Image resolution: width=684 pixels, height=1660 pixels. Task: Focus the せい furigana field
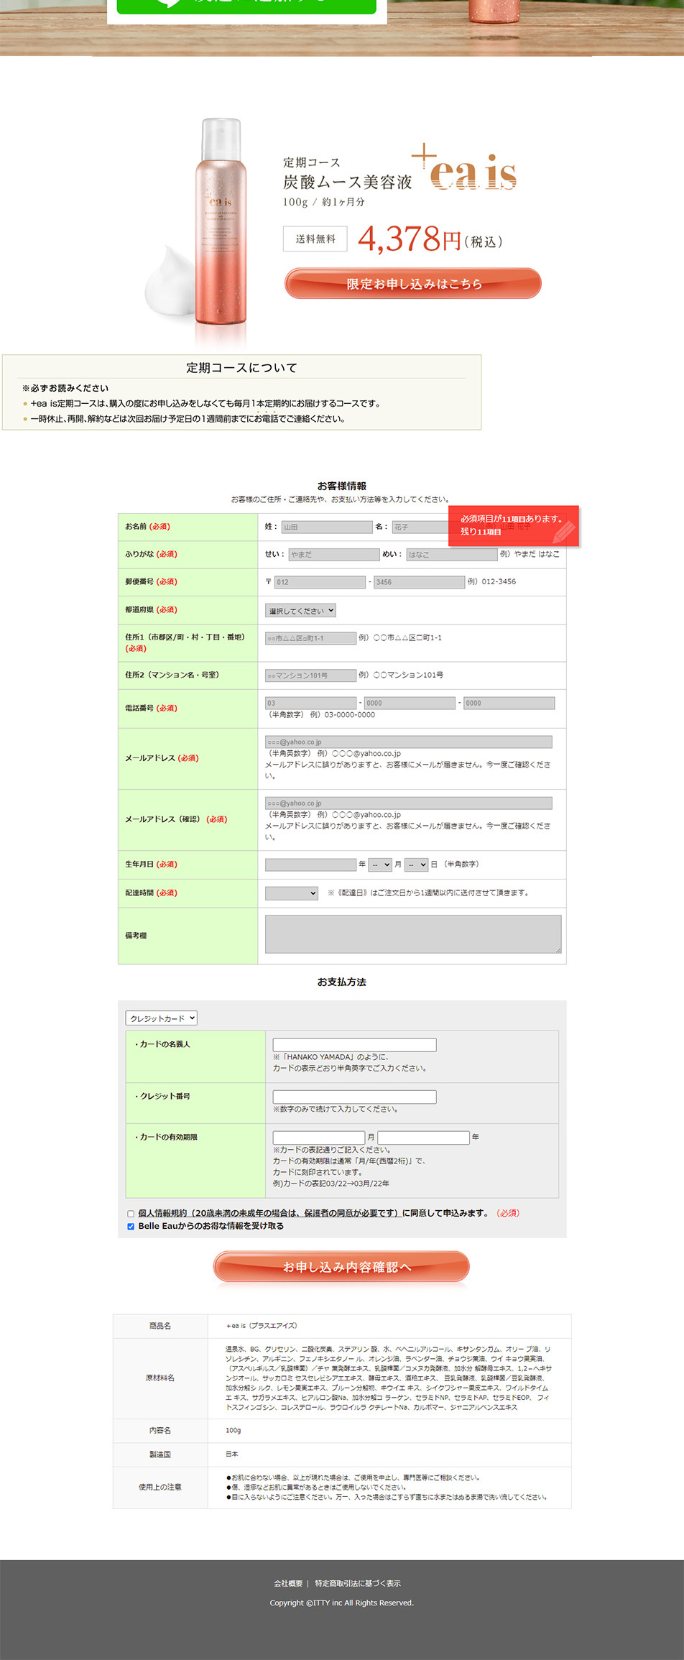click(x=333, y=554)
